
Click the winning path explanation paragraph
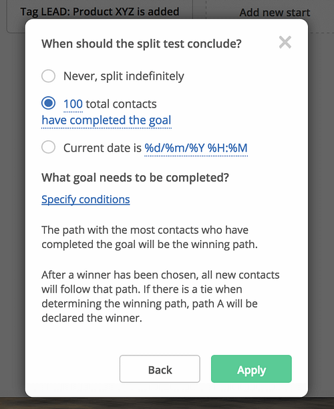150,237
